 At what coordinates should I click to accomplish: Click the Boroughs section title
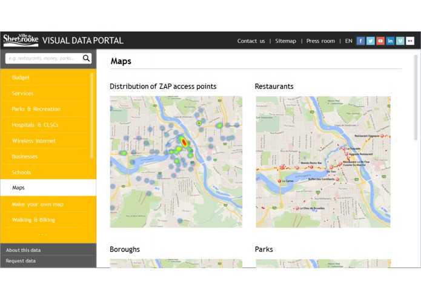point(125,249)
